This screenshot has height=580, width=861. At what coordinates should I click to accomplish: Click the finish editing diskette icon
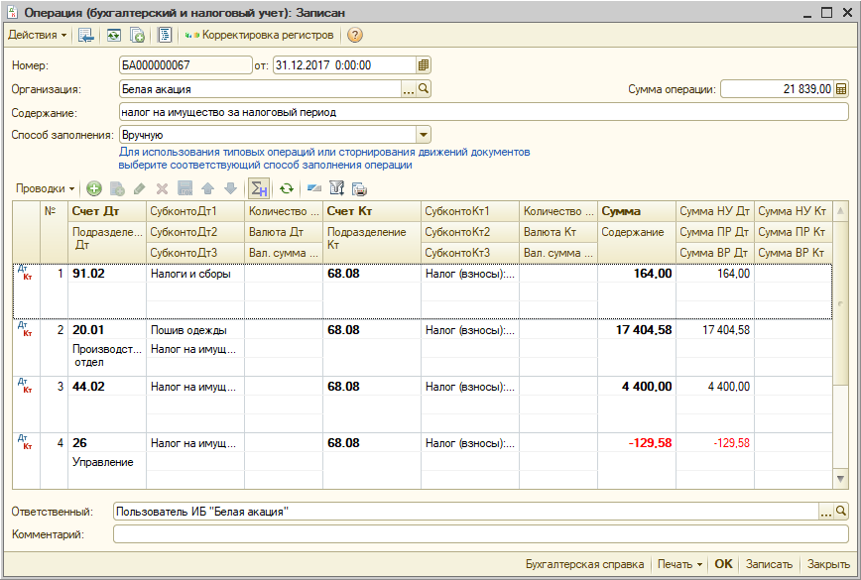(185, 188)
